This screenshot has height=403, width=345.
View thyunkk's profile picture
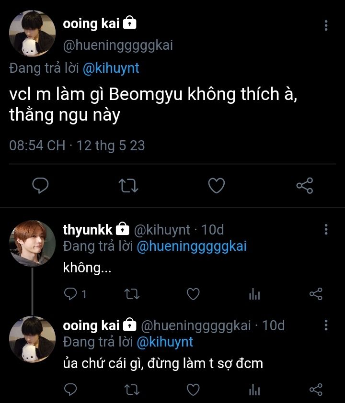point(32,243)
